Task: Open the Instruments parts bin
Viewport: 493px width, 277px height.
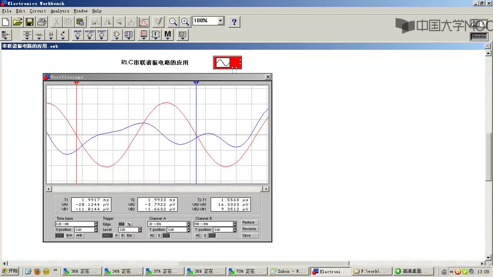Action: [182, 35]
